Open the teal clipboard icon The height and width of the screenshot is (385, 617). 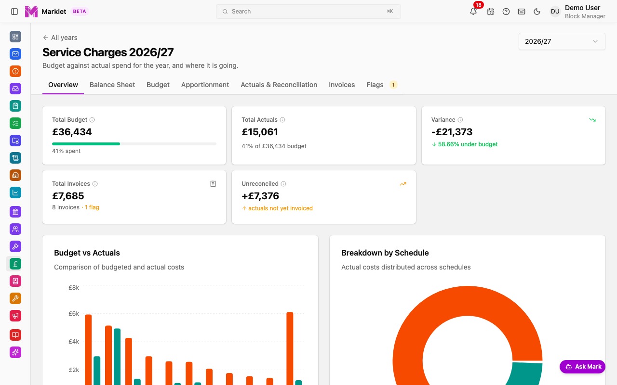tap(15, 106)
